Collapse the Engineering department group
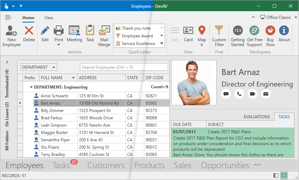299x180 pixels. (31, 87)
